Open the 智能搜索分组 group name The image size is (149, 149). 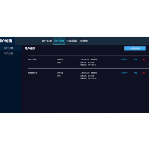[x=33, y=73]
